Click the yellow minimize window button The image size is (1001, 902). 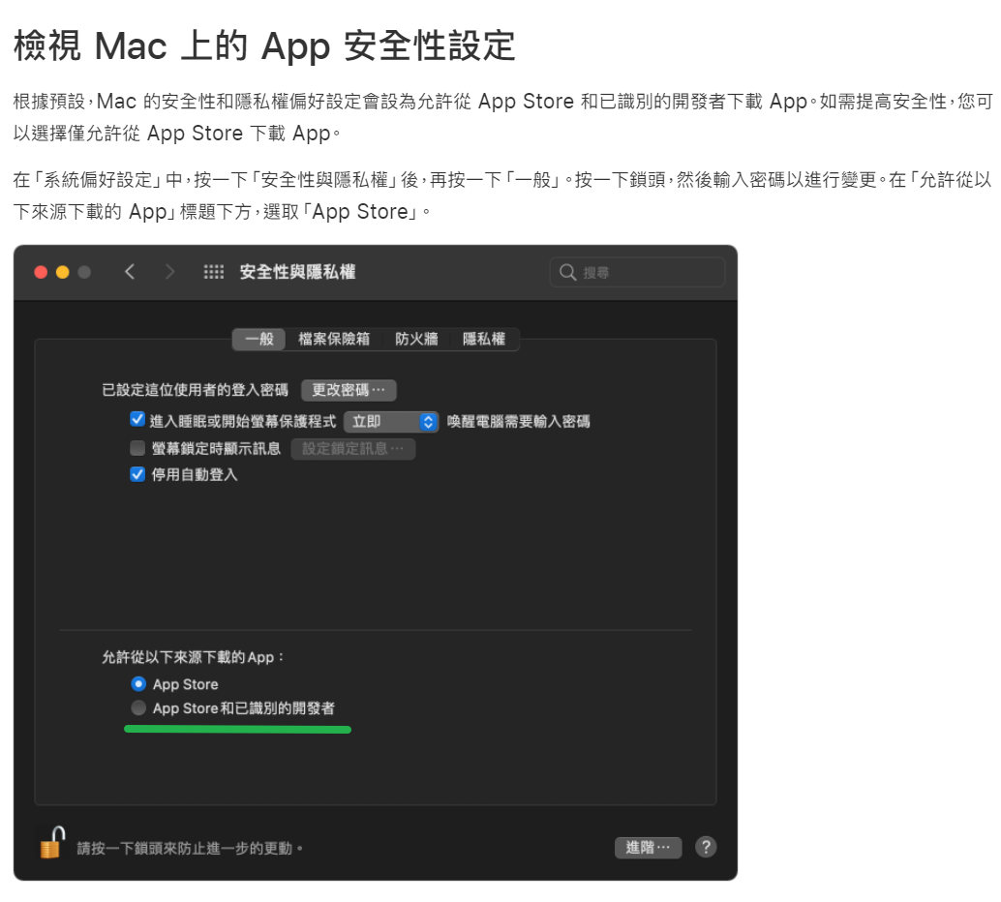coord(62,272)
